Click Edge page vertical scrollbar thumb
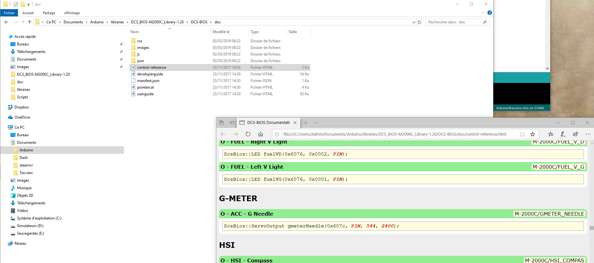The image size is (594, 263). [591, 228]
